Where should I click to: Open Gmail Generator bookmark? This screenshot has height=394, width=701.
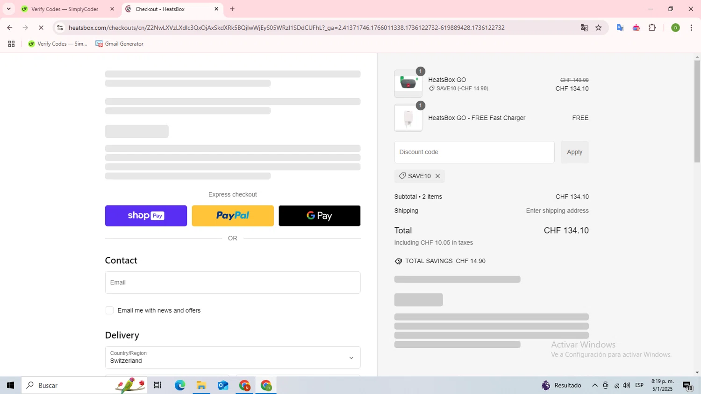click(120, 44)
